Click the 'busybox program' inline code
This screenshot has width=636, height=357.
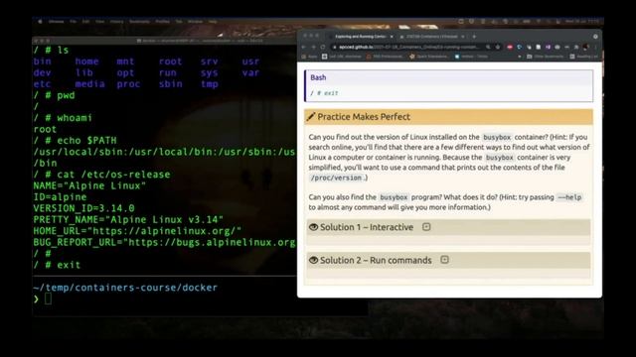click(394, 197)
